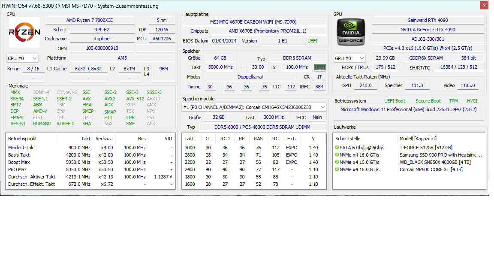Click the green UEFI label next to BIOS version

313,41
